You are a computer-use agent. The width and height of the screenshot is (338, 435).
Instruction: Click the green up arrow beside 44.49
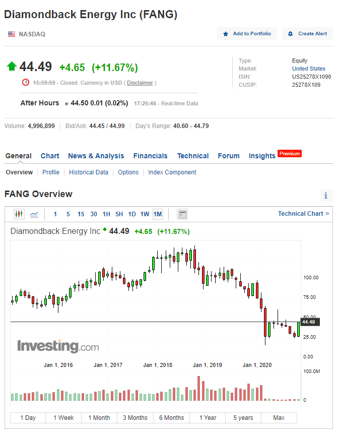(x=12, y=67)
